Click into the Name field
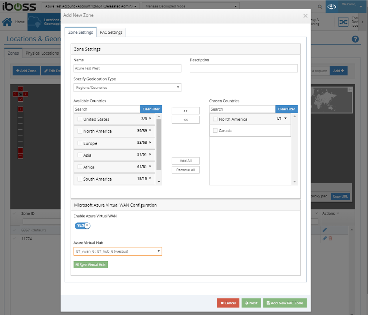Screen dimensions: 368x315 pyautogui.click(x=127, y=68)
